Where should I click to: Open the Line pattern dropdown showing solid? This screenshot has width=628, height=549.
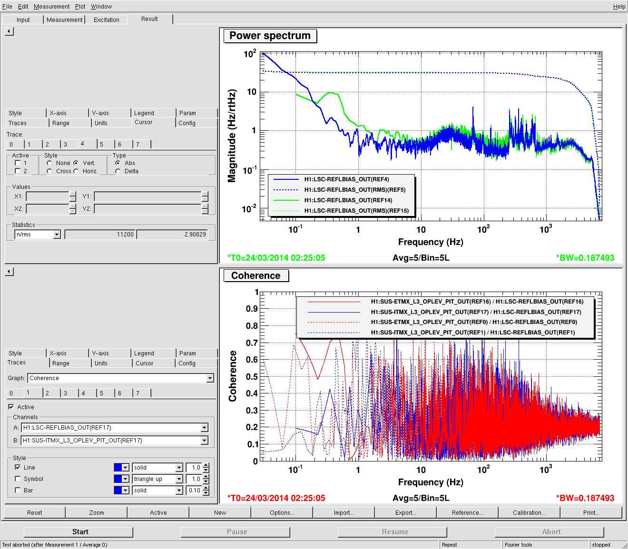pyautogui.click(x=158, y=468)
